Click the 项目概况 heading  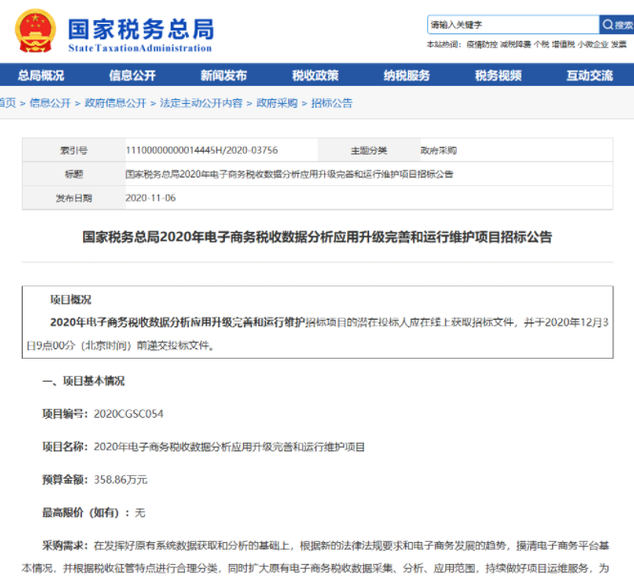71,300
